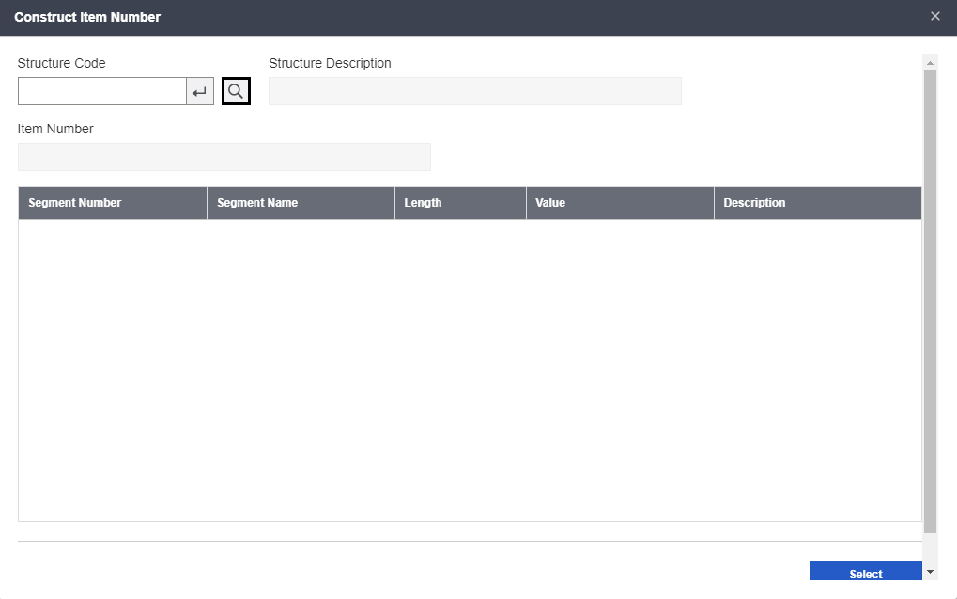Click the Item Number field
957x599 pixels.
(x=223, y=156)
